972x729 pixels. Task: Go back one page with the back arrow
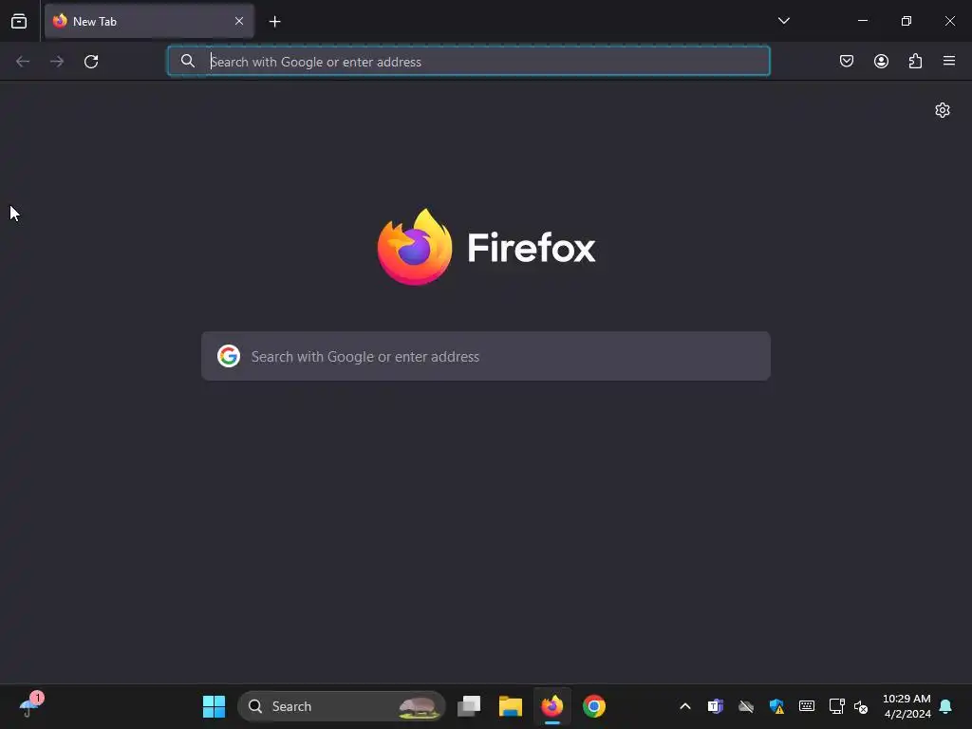[23, 62]
